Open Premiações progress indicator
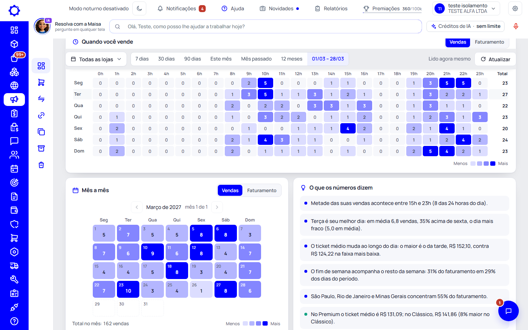This screenshot has height=330, width=528. pyautogui.click(x=392, y=8)
